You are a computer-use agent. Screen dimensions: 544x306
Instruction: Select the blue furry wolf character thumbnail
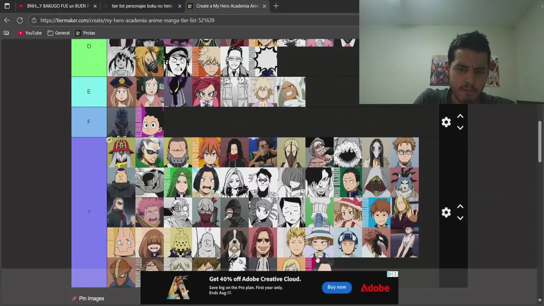click(405, 182)
